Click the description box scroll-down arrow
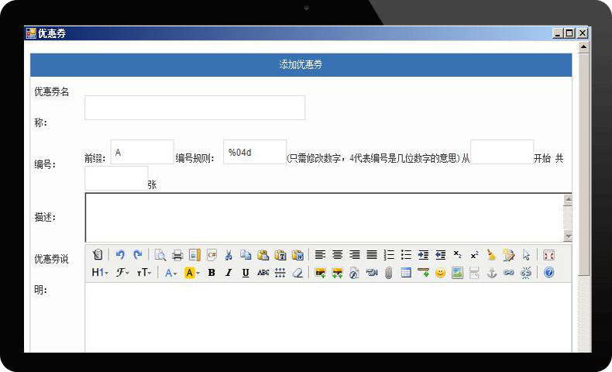The width and height of the screenshot is (612, 372). tap(568, 236)
